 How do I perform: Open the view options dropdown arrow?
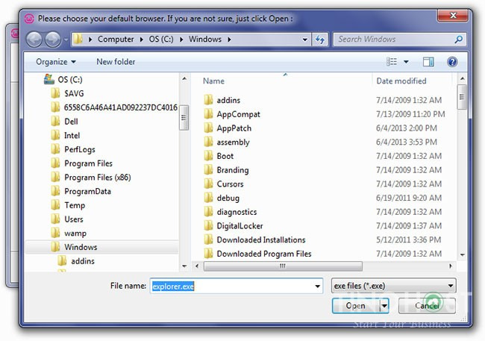click(406, 62)
